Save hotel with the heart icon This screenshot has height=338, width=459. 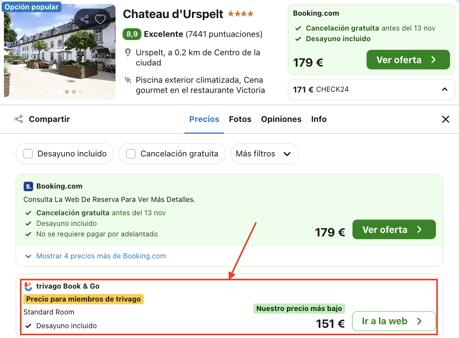(x=100, y=19)
